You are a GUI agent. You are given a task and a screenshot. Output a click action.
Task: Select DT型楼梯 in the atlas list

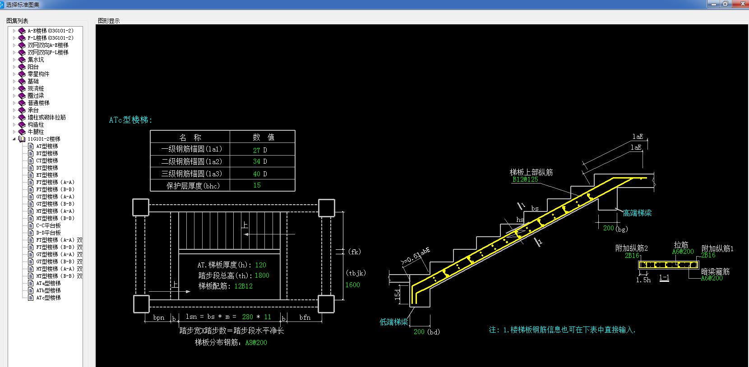[47, 168]
